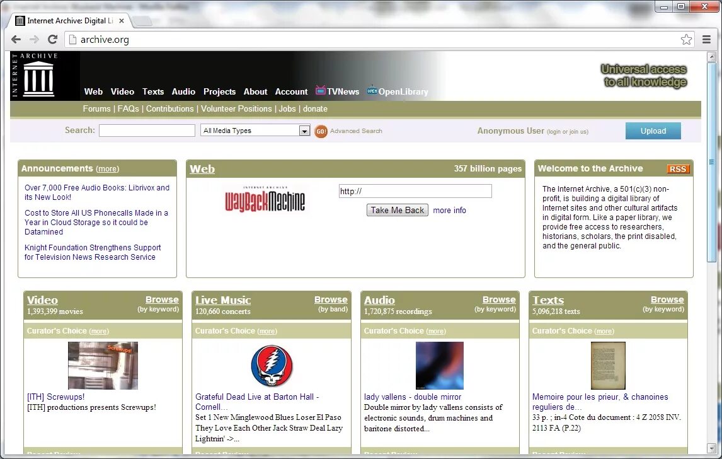
Task: Click the OpenLibrary badge icon
Action: coord(372,91)
